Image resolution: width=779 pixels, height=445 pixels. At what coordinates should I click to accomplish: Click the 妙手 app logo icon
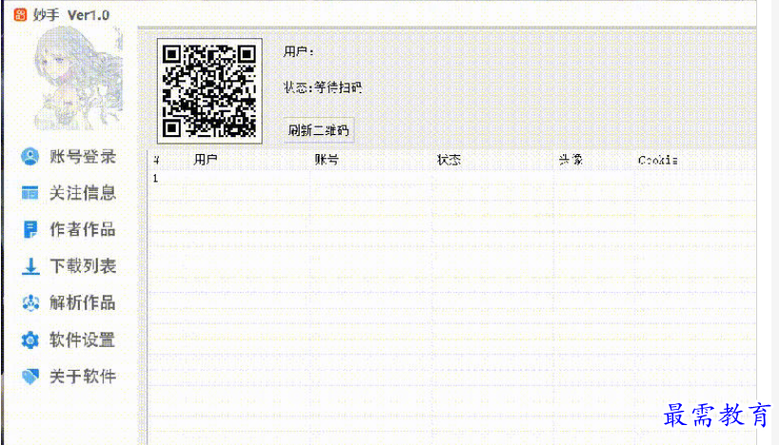click(20, 15)
